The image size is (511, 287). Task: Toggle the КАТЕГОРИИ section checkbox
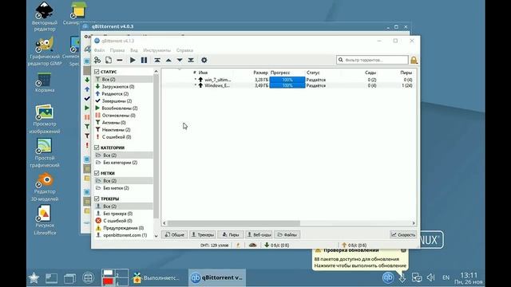[x=97, y=147]
